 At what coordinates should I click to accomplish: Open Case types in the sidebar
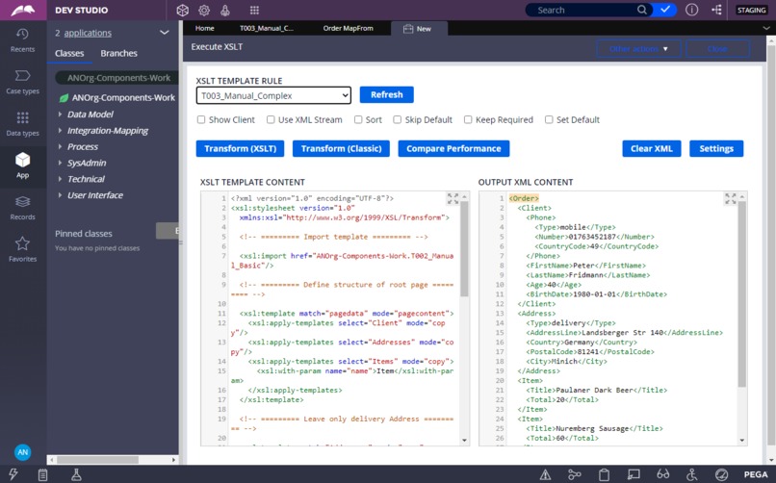[23, 82]
